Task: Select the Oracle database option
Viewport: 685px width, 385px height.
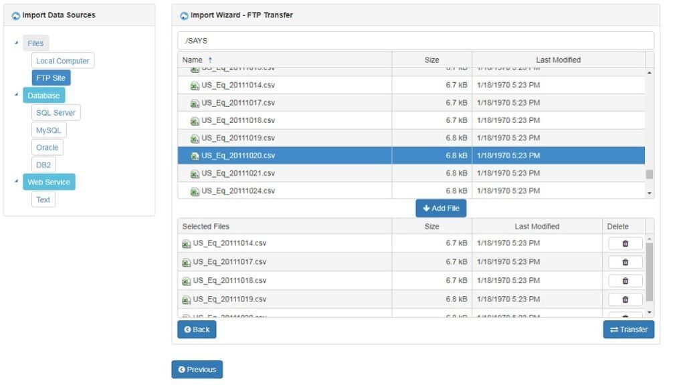Action: 47,148
